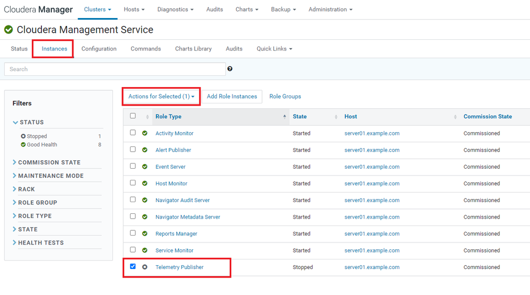The height and width of the screenshot is (295, 530).
Task: Open the Clusters dropdown menu
Action: click(97, 10)
